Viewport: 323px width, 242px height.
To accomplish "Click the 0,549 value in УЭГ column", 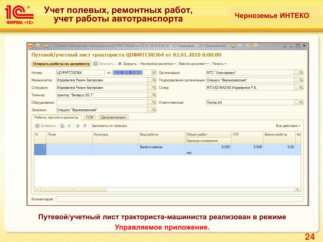I will 258,147.
